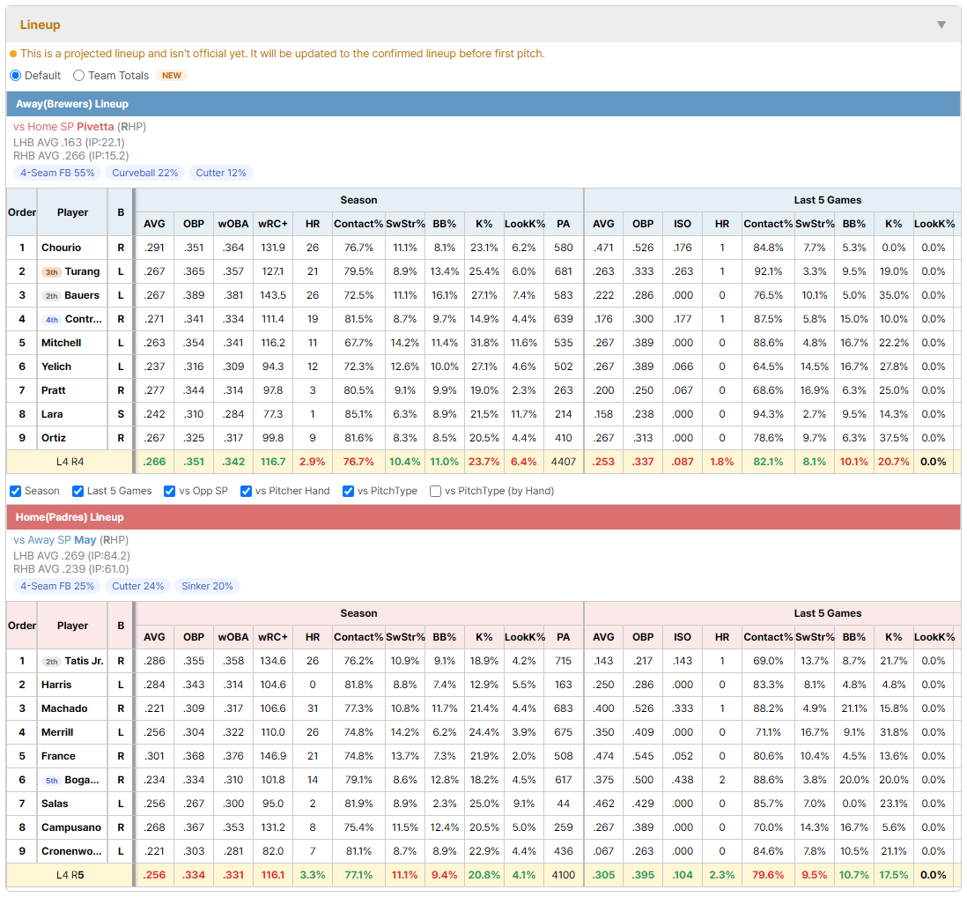This screenshot has width=967, height=897.
Task: Toggle the Last 5 Games checkbox
Action: [78, 491]
